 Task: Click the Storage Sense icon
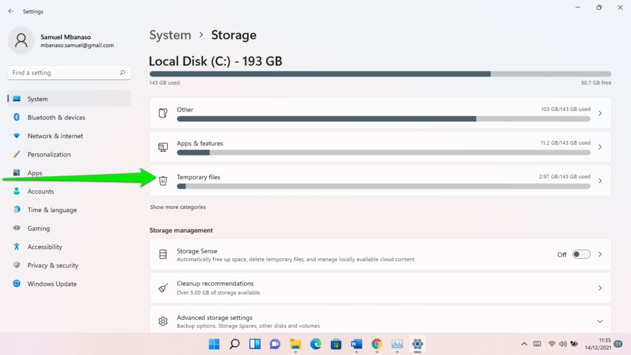pos(163,254)
